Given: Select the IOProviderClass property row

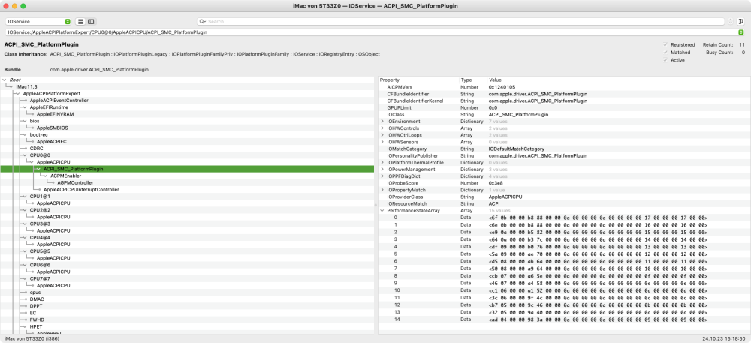Looking at the screenshot, I should [x=564, y=197].
